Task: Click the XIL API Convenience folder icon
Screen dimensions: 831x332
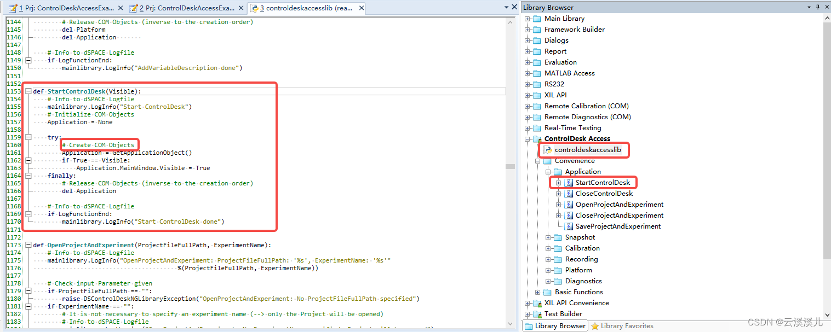Action: (537, 303)
